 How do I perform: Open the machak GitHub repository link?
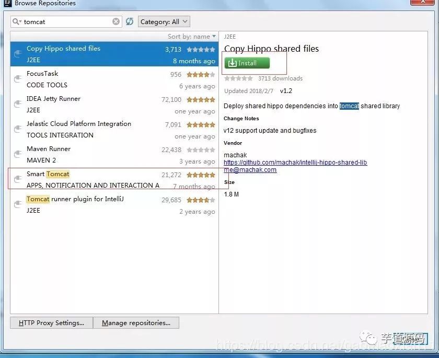point(295,163)
